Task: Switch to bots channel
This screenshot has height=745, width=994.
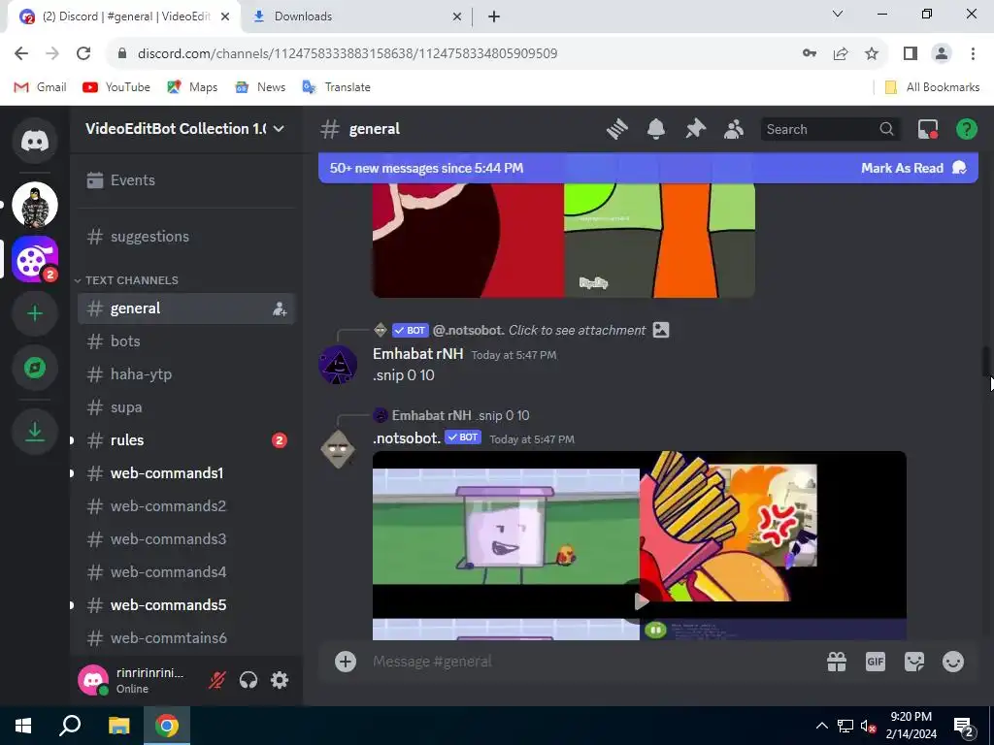Action: (186, 341)
